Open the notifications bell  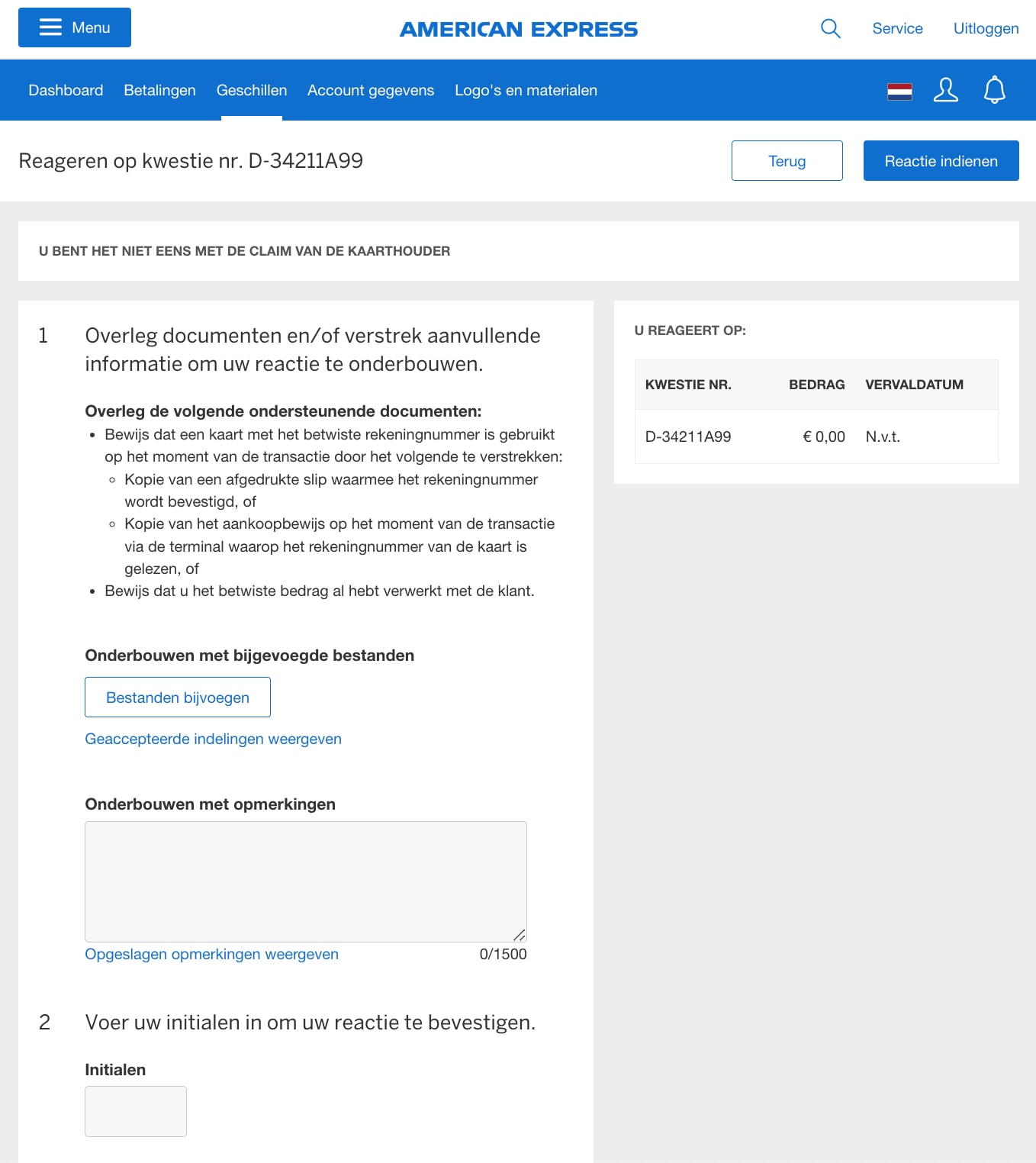tap(995, 90)
